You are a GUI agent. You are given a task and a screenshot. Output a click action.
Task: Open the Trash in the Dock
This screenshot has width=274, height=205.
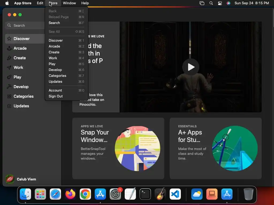point(248,194)
